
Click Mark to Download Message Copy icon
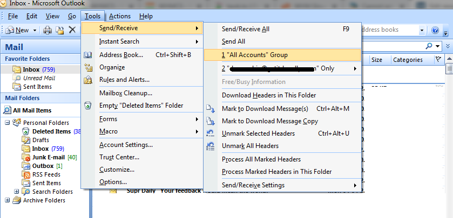(x=211, y=121)
